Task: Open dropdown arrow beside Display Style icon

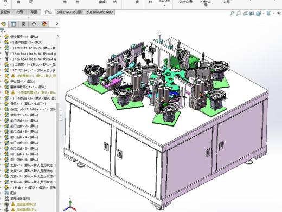Action: click(273, 14)
